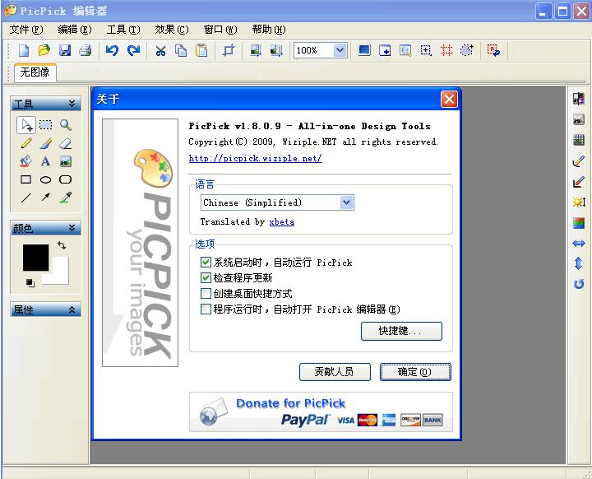Click the Save floppy disk icon

pos(65,50)
